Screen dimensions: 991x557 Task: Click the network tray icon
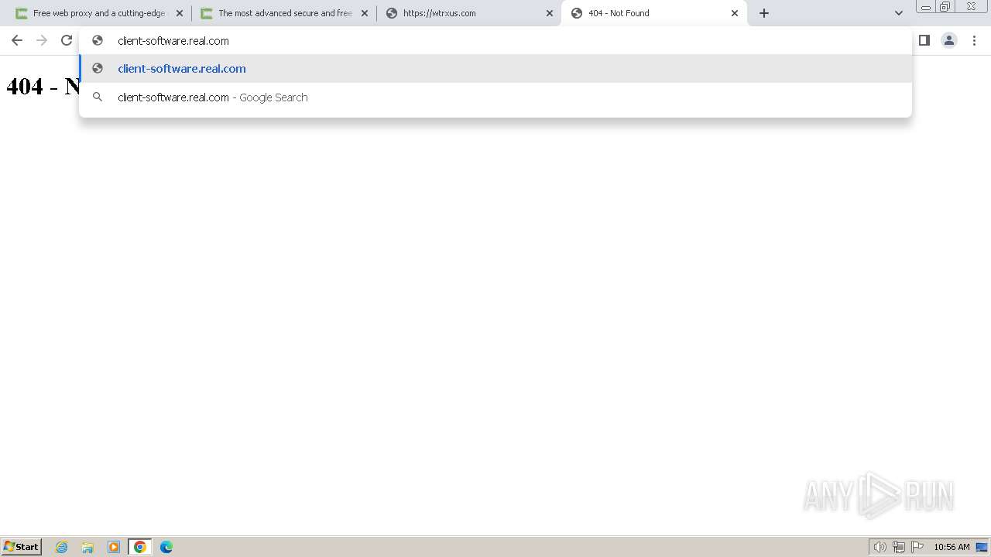click(899, 547)
